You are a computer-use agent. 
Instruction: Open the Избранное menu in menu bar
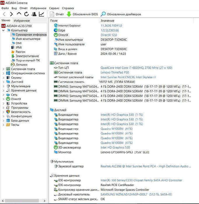(x=38, y=8)
